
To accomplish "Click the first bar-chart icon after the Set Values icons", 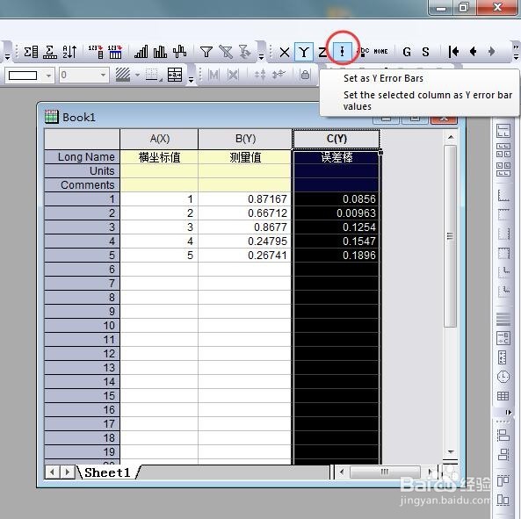I will [x=141, y=52].
